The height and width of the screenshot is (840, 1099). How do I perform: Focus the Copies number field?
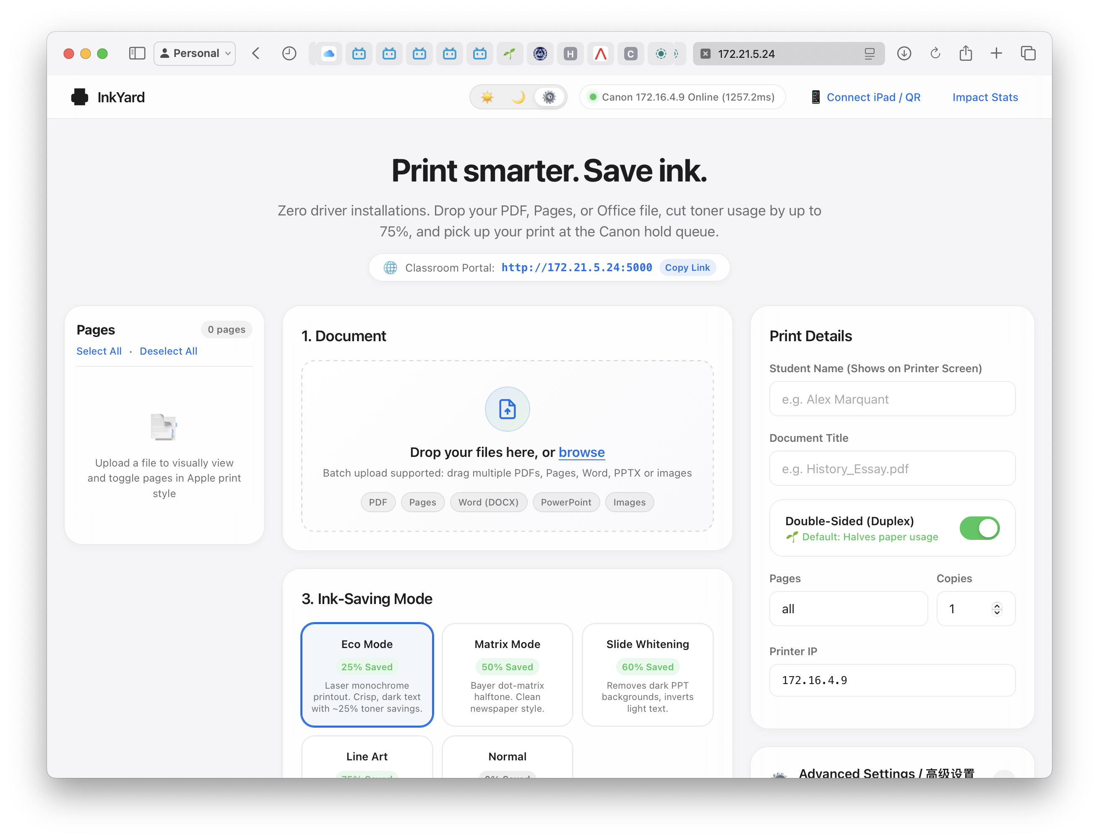975,609
